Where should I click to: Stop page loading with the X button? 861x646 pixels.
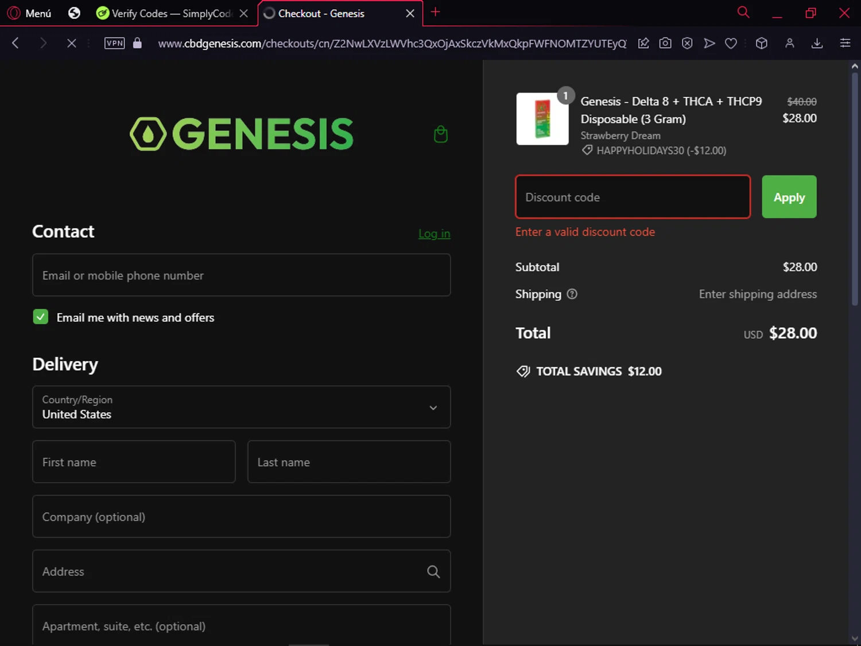(72, 43)
